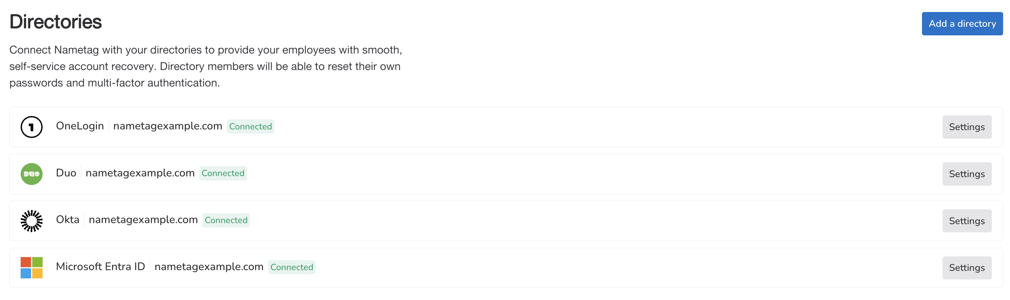Click the OneLogin nametagexample.com domain text
The width and height of the screenshot is (1010, 300).
(167, 126)
